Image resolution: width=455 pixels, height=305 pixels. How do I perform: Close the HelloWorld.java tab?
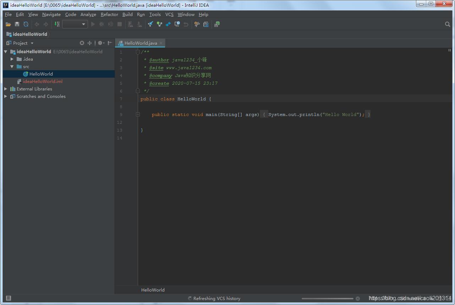click(161, 43)
